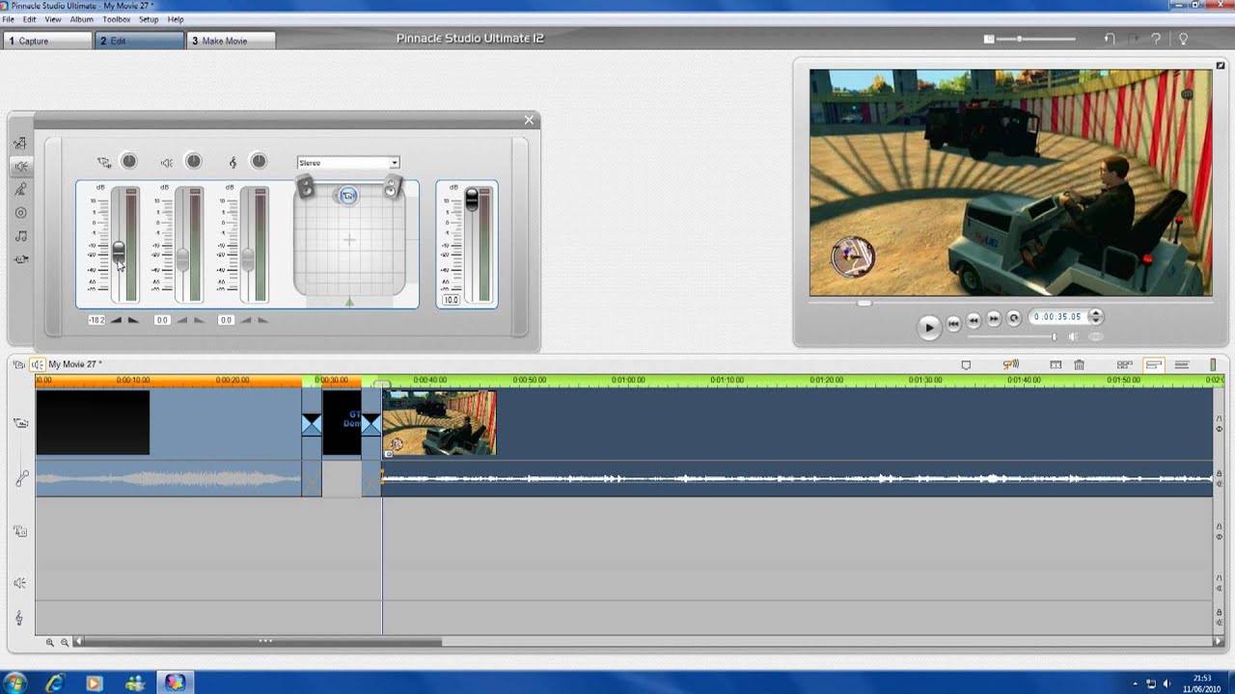The height and width of the screenshot is (694, 1235).
Task: Open the Stereo surround mode dropdown
Action: pos(348,163)
